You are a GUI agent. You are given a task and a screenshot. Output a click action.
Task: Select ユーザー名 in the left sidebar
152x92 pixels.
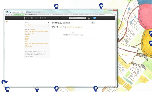click(x=37, y=25)
